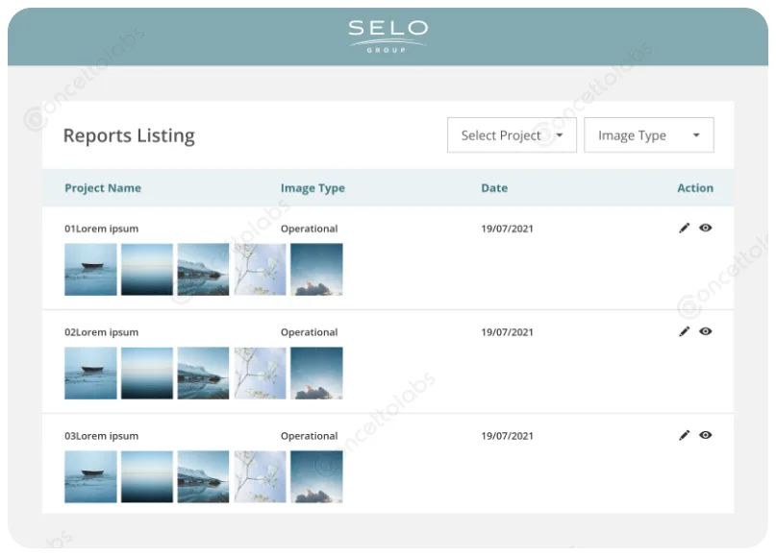
Task: Click the SELO Group logo
Action: tap(388, 35)
